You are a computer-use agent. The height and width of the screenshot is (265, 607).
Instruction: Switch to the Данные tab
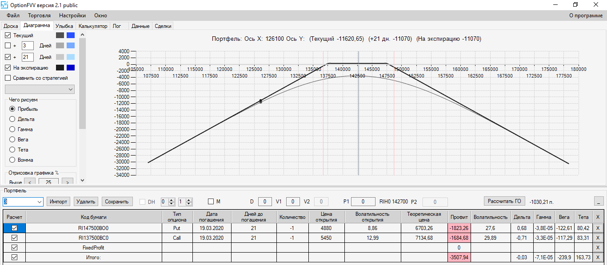click(x=140, y=26)
